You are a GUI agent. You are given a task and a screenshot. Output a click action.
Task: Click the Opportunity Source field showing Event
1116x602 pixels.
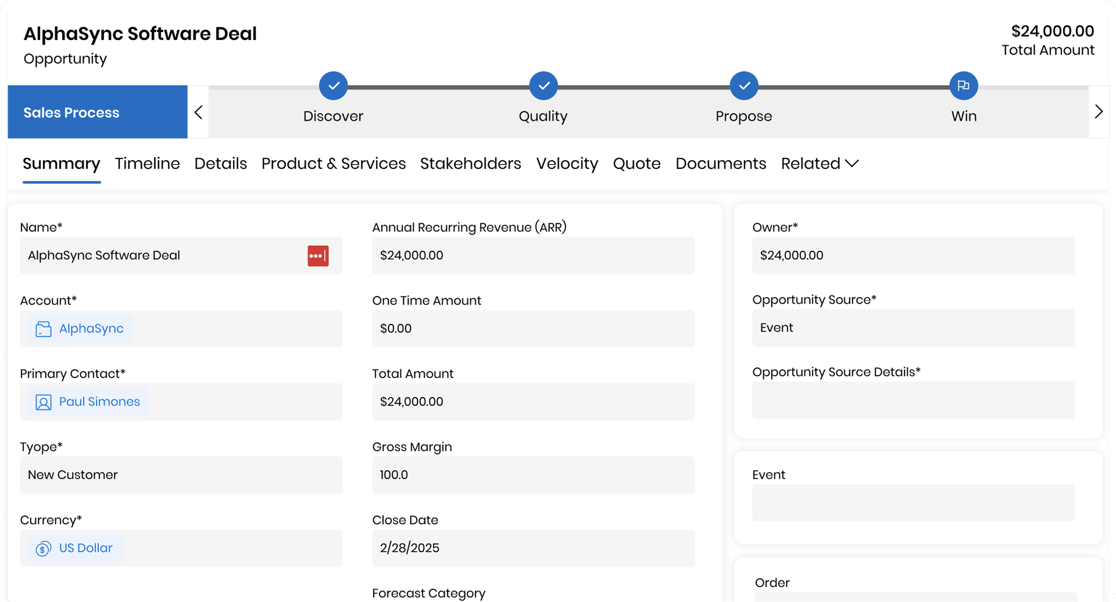click(913, 328)
